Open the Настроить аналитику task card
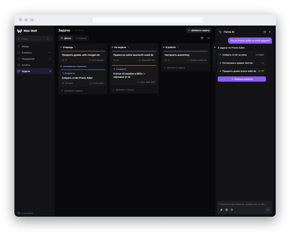Screen dimensions: 290x243 click(x=186, y=57)
